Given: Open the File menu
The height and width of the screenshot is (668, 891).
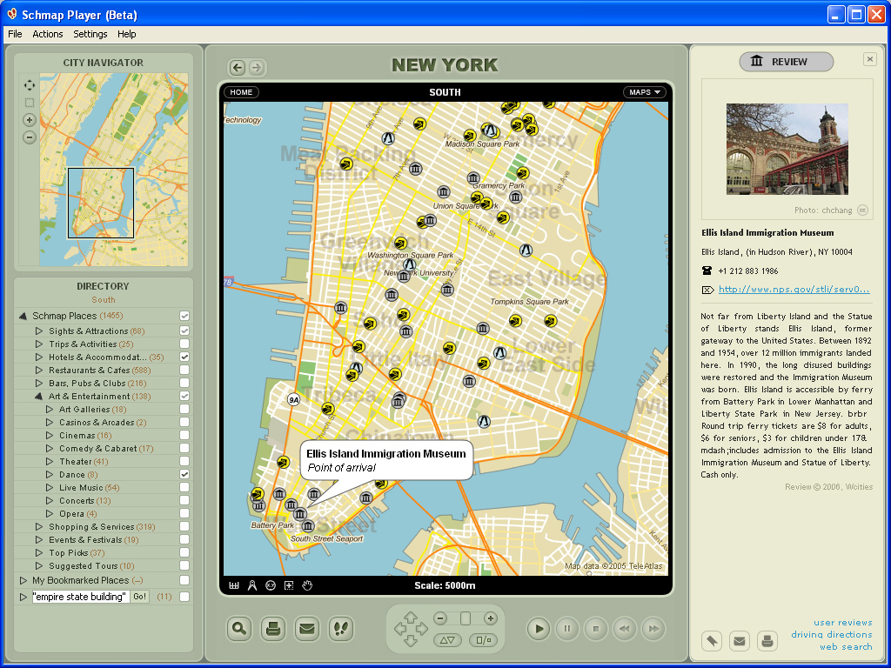Looking at the screenshot, I should [x=16, y=34].
